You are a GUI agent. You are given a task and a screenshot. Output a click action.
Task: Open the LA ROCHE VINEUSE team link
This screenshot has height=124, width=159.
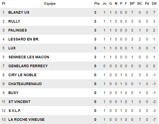coord(26,120)
